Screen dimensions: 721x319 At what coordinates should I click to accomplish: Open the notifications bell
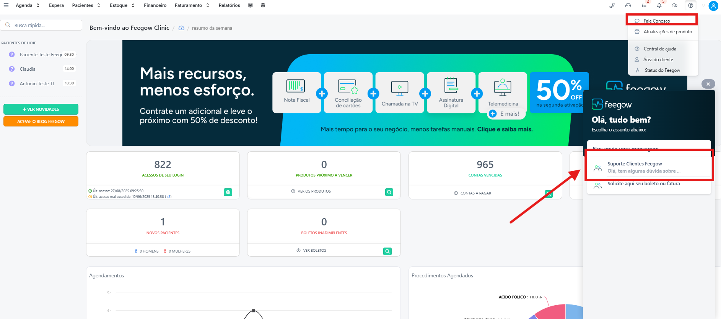(659, 5)
